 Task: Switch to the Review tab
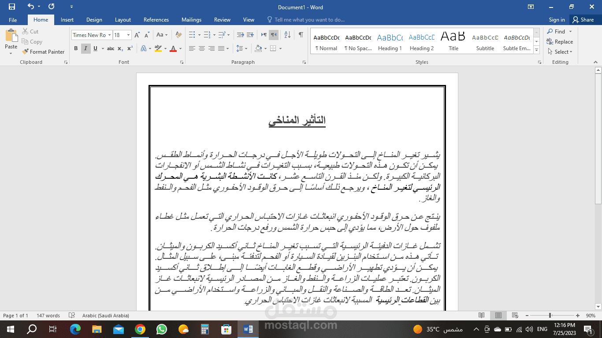pos(222,20)
